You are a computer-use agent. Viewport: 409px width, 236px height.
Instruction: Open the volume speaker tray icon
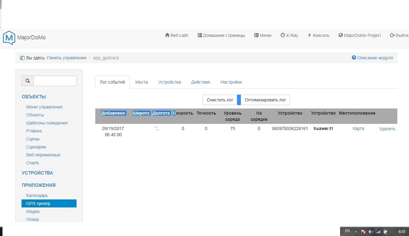click(371, 231)
